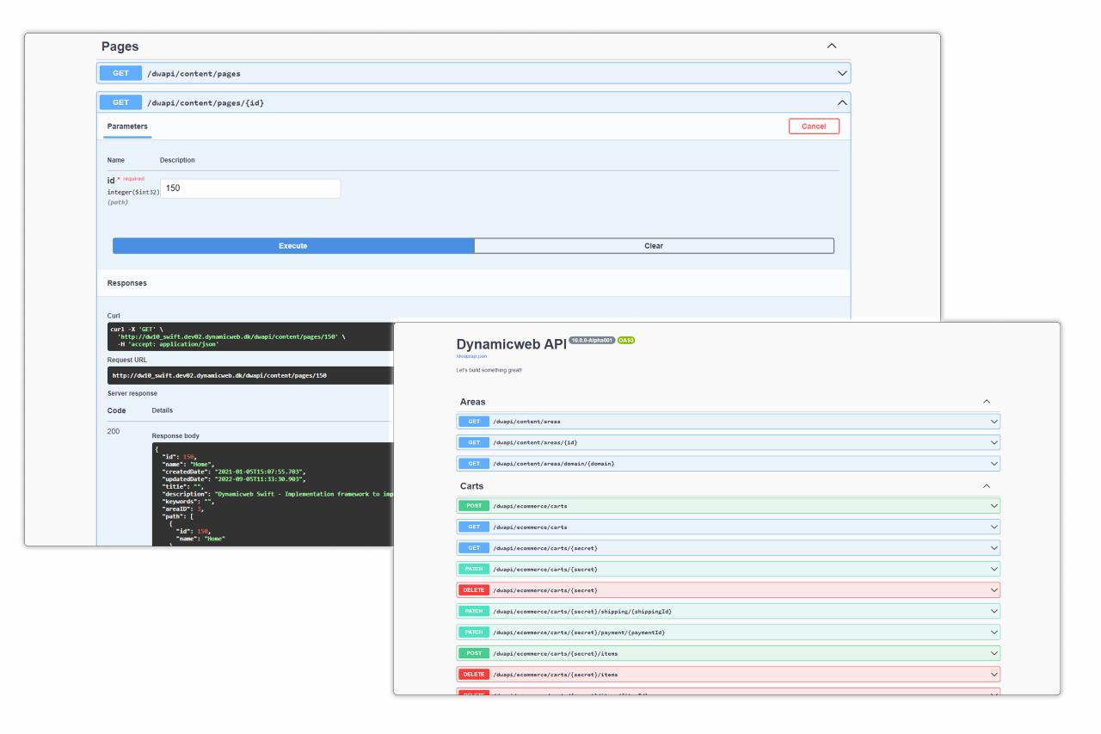Click the OAS3 badge next to the API title

click(625, 339)
